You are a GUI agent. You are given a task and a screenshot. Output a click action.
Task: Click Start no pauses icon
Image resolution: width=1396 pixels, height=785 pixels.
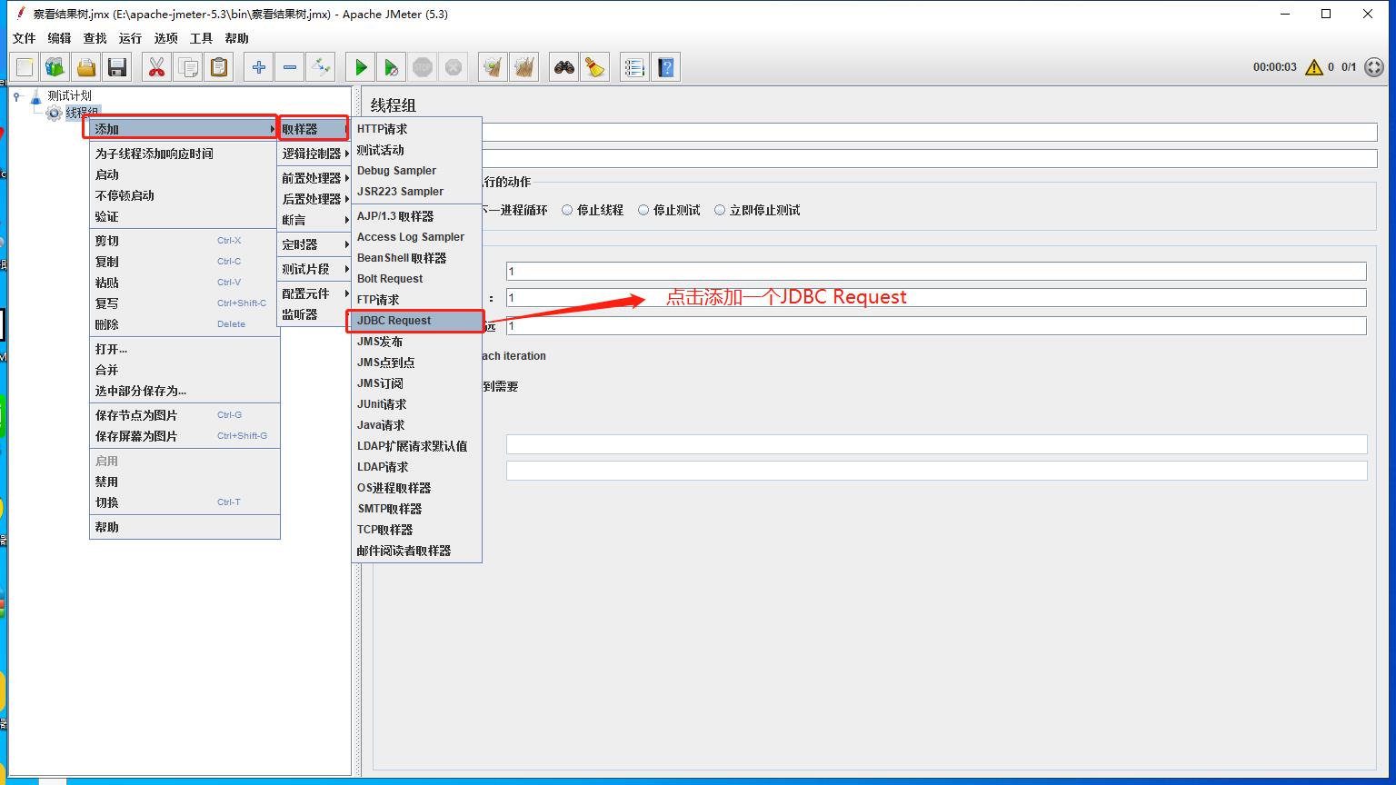[392, 67]
